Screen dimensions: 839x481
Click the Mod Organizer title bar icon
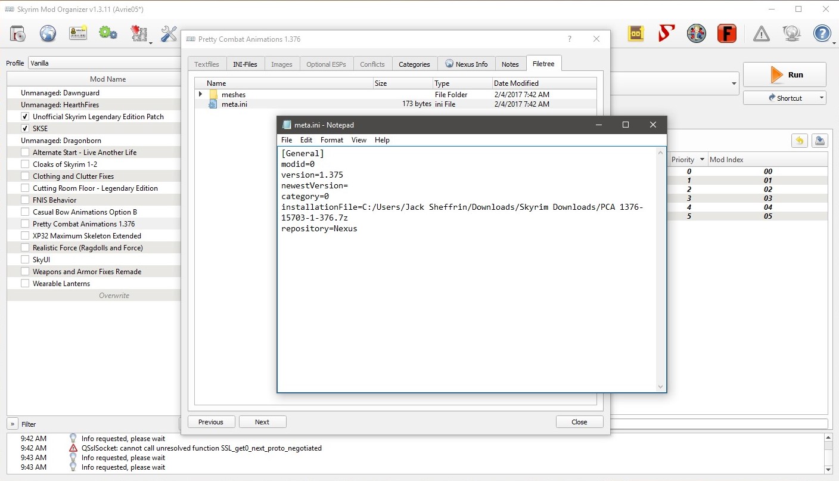point(10,10)
